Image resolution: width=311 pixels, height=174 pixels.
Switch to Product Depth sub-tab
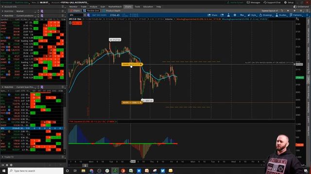point(112,11)
